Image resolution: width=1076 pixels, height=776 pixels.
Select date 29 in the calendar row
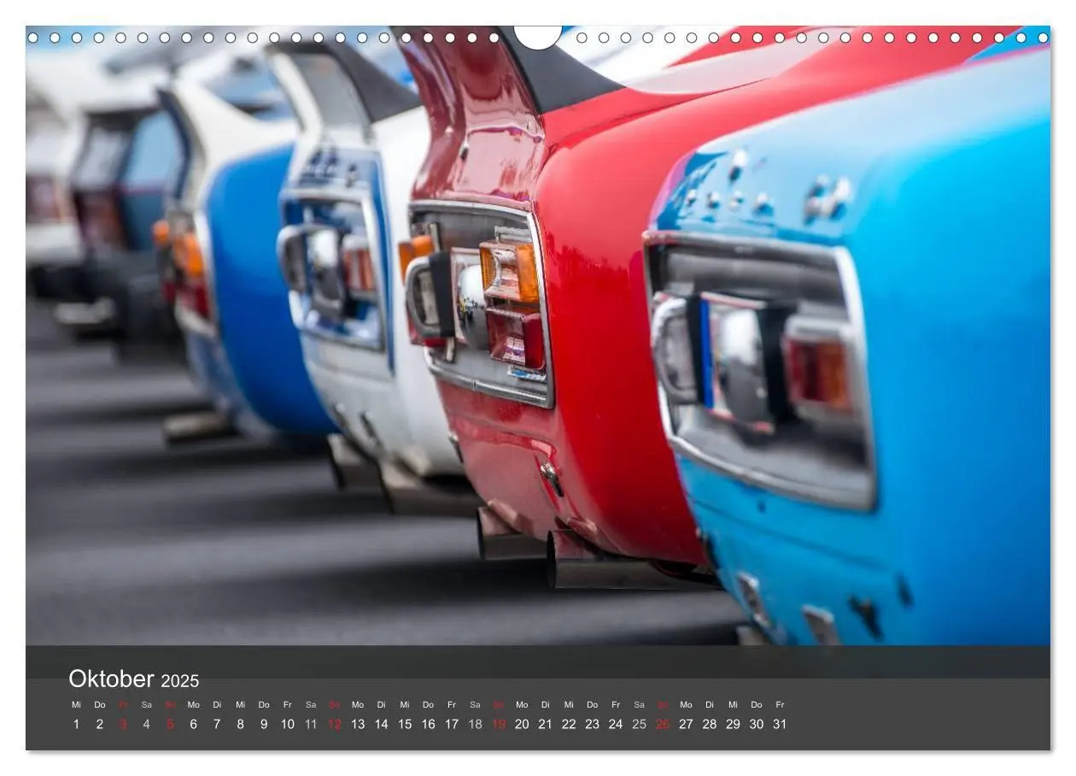click(734, 724)
